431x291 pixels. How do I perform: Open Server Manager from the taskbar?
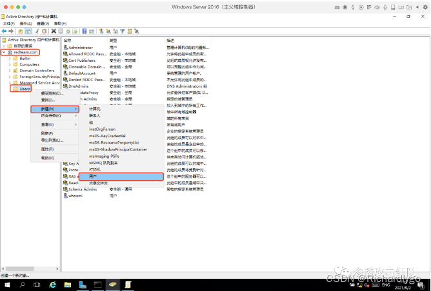[83, 285]
